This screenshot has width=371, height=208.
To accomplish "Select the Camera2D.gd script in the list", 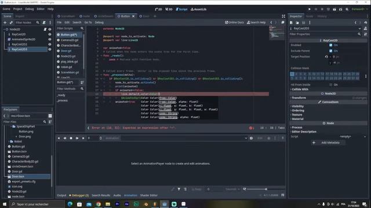I will [x=70, y=40].
